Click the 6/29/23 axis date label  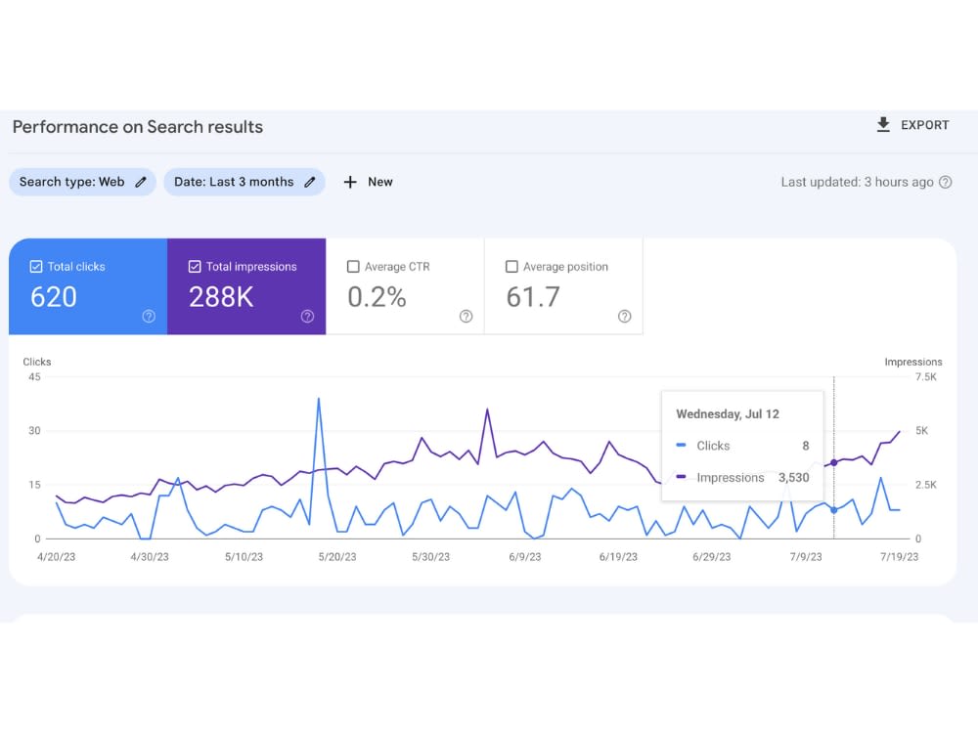coord(712,557)
